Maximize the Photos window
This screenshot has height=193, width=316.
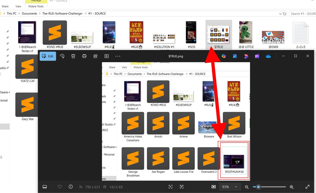coord(295,56)
